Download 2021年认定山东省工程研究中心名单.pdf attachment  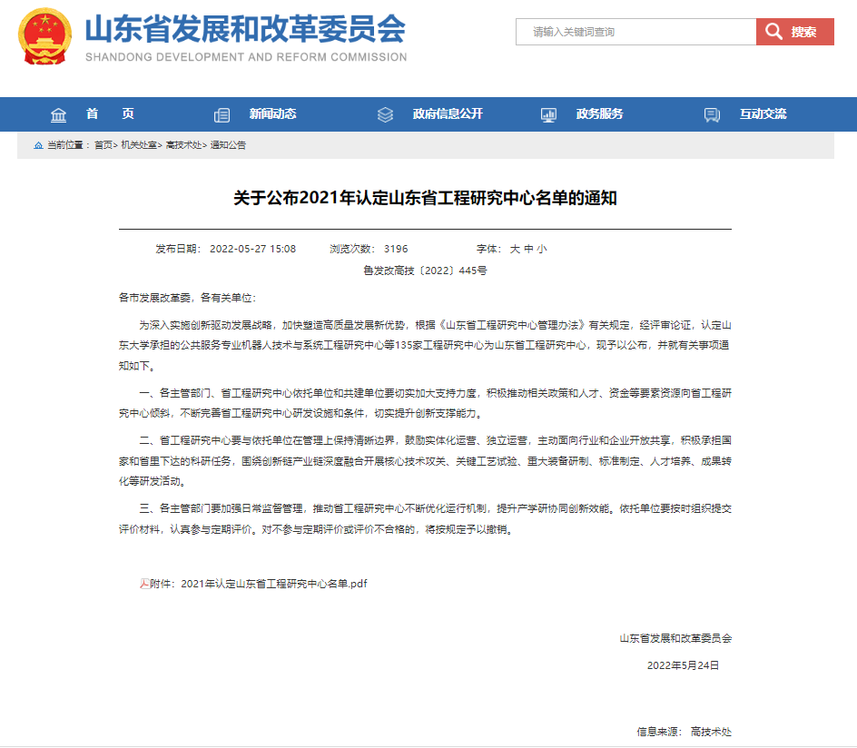pyautogui.click(x=274, y=584)
